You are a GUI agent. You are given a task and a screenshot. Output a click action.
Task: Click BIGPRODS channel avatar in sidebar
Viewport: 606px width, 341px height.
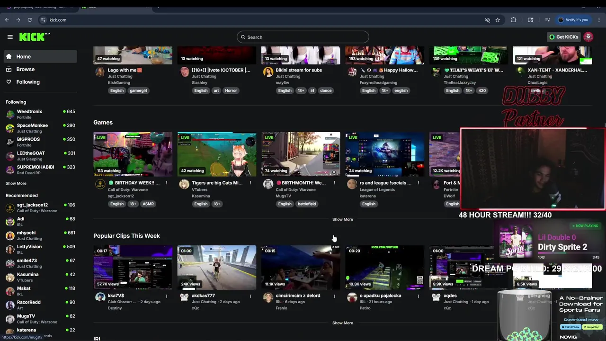coord(10,142)
